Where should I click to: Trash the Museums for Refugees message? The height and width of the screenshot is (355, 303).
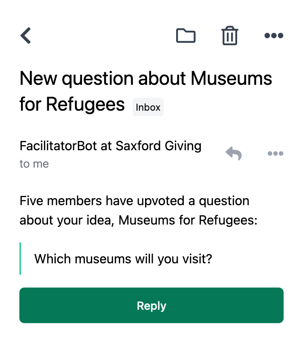click(230, 36)
